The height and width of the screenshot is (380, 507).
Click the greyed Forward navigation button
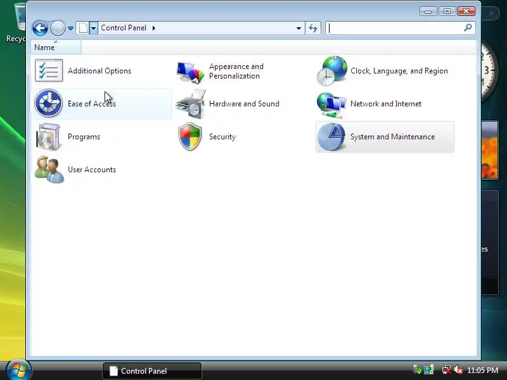[58, 28]
